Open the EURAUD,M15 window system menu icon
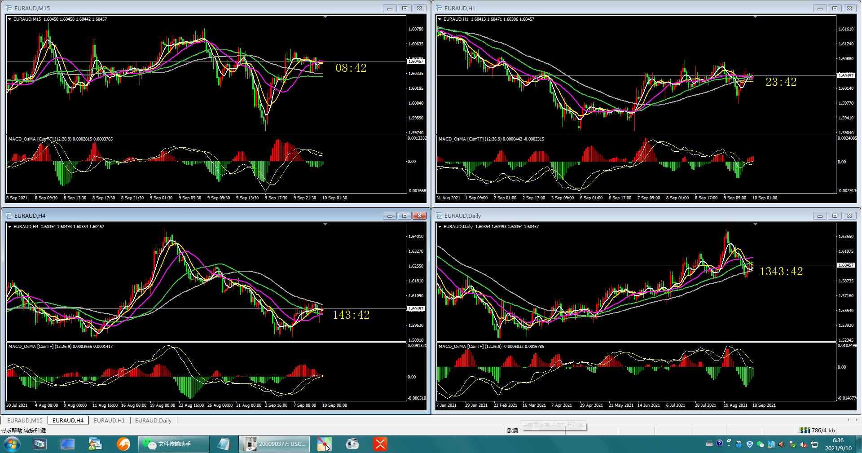The height and width of the screenshot is (453, 862). [9, 8]
